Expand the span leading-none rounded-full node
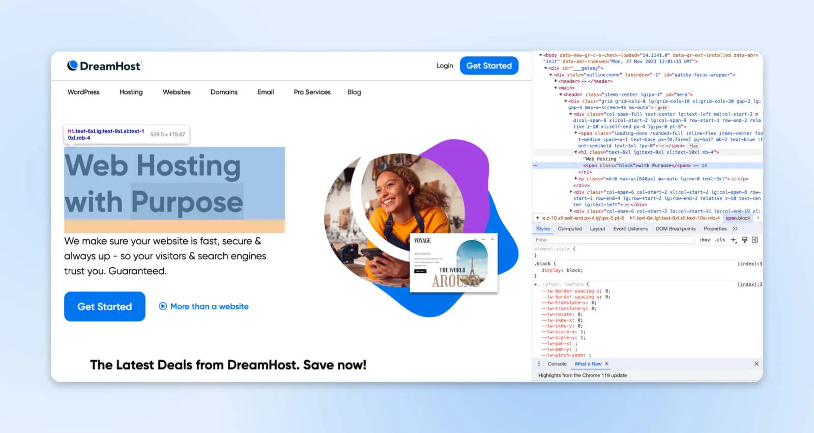The height and width of the screenshot is (433, 814). 576,133
